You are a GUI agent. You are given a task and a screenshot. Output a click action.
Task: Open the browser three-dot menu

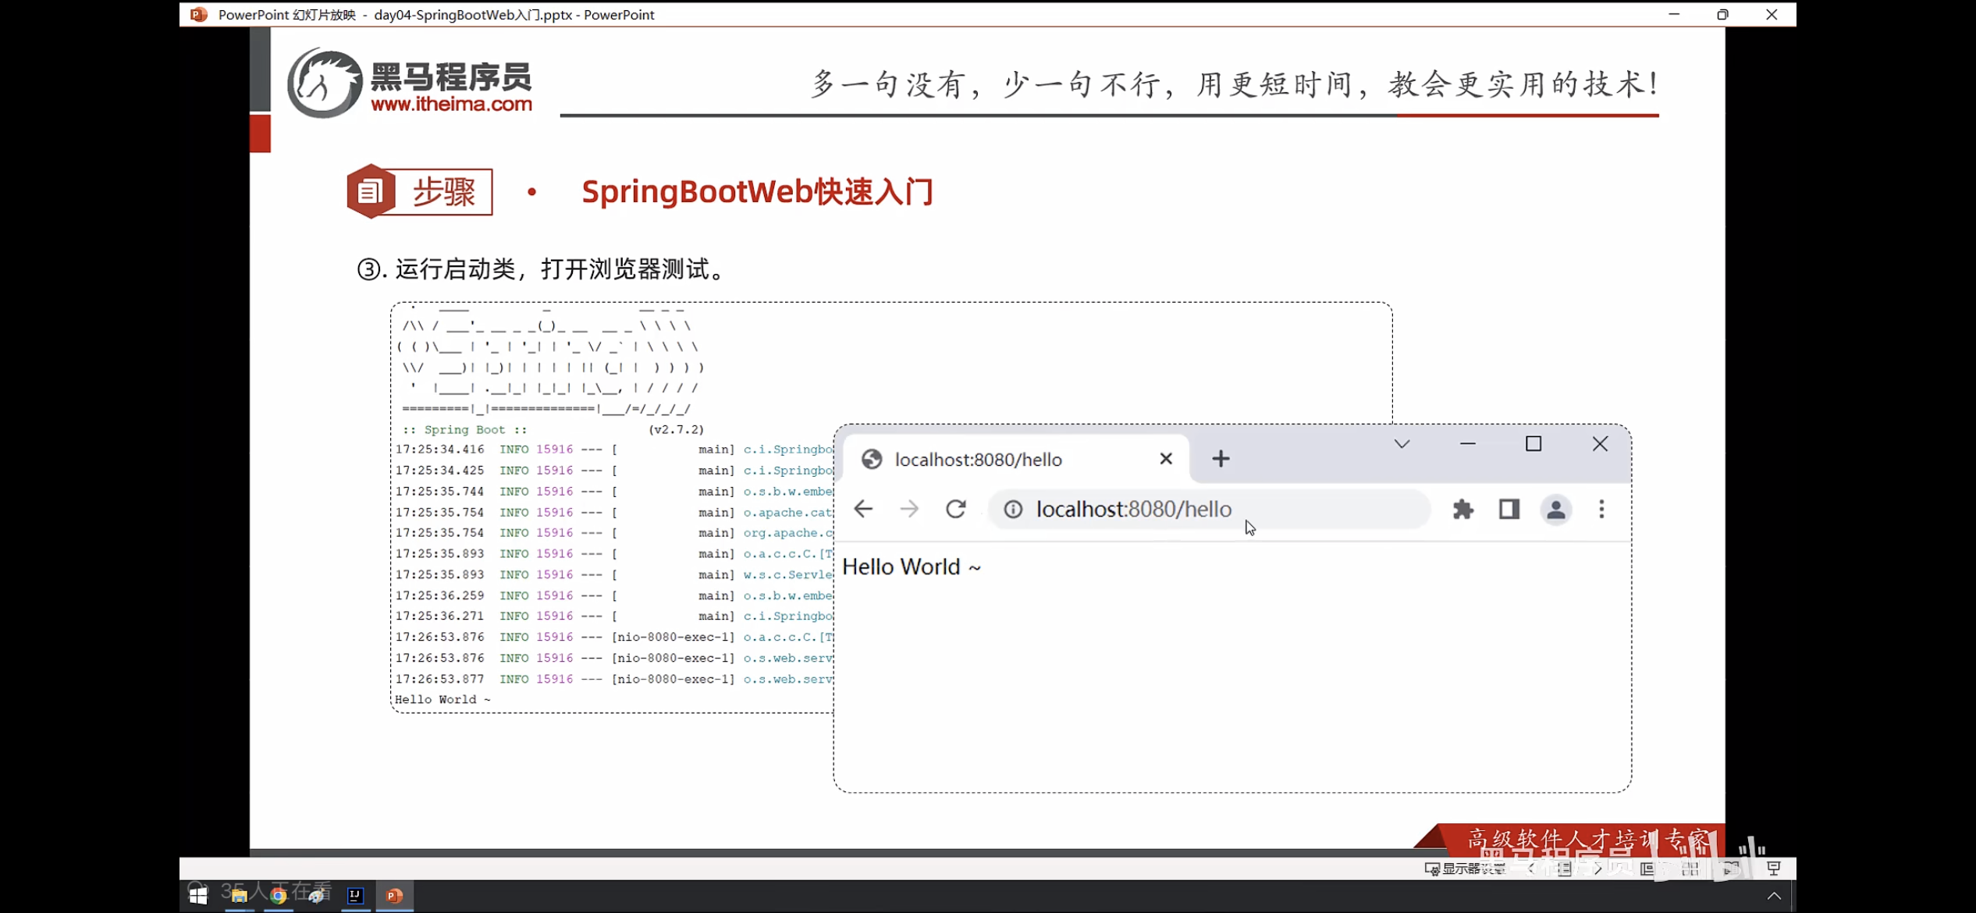pyautogui.click(x=1601, y=509)
